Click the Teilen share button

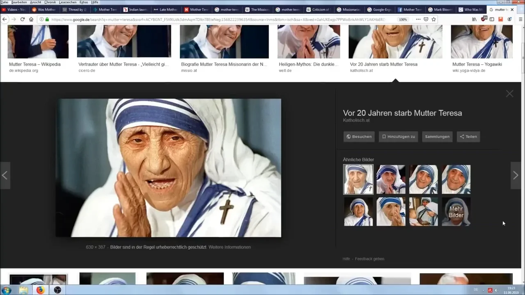468,136
